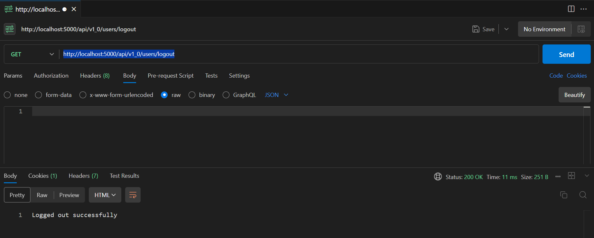The height and width of the screenshot is (238, 594).
Task: Open the GET method dropdown
Action: (32, 54)
